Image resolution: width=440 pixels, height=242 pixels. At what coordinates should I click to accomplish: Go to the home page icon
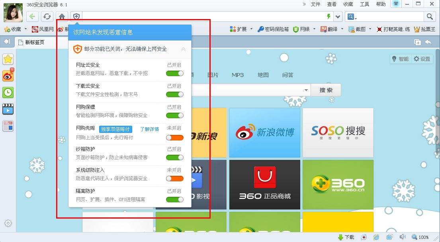(62, 17)
